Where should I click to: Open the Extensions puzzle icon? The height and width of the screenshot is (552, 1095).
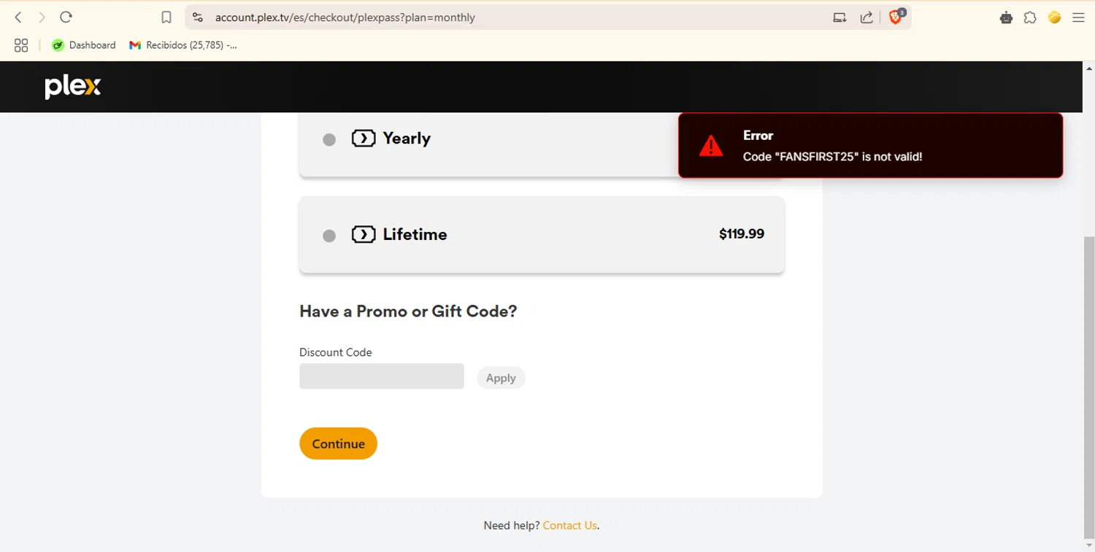coord(1030,18)
